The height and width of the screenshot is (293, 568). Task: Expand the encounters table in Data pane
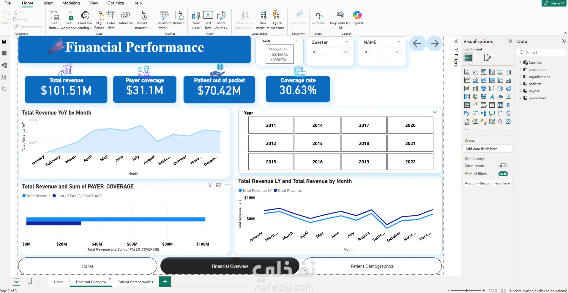click(520, 70)
